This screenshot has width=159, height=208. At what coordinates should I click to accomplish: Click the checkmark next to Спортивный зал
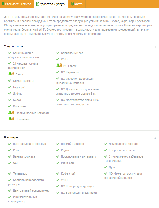(x=58, y=53)
